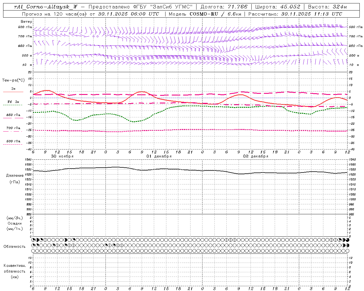Viewport: 364px width, 291px height.
Task: Click the 700 гПа wind level label on the right
Action: point(356,36)
